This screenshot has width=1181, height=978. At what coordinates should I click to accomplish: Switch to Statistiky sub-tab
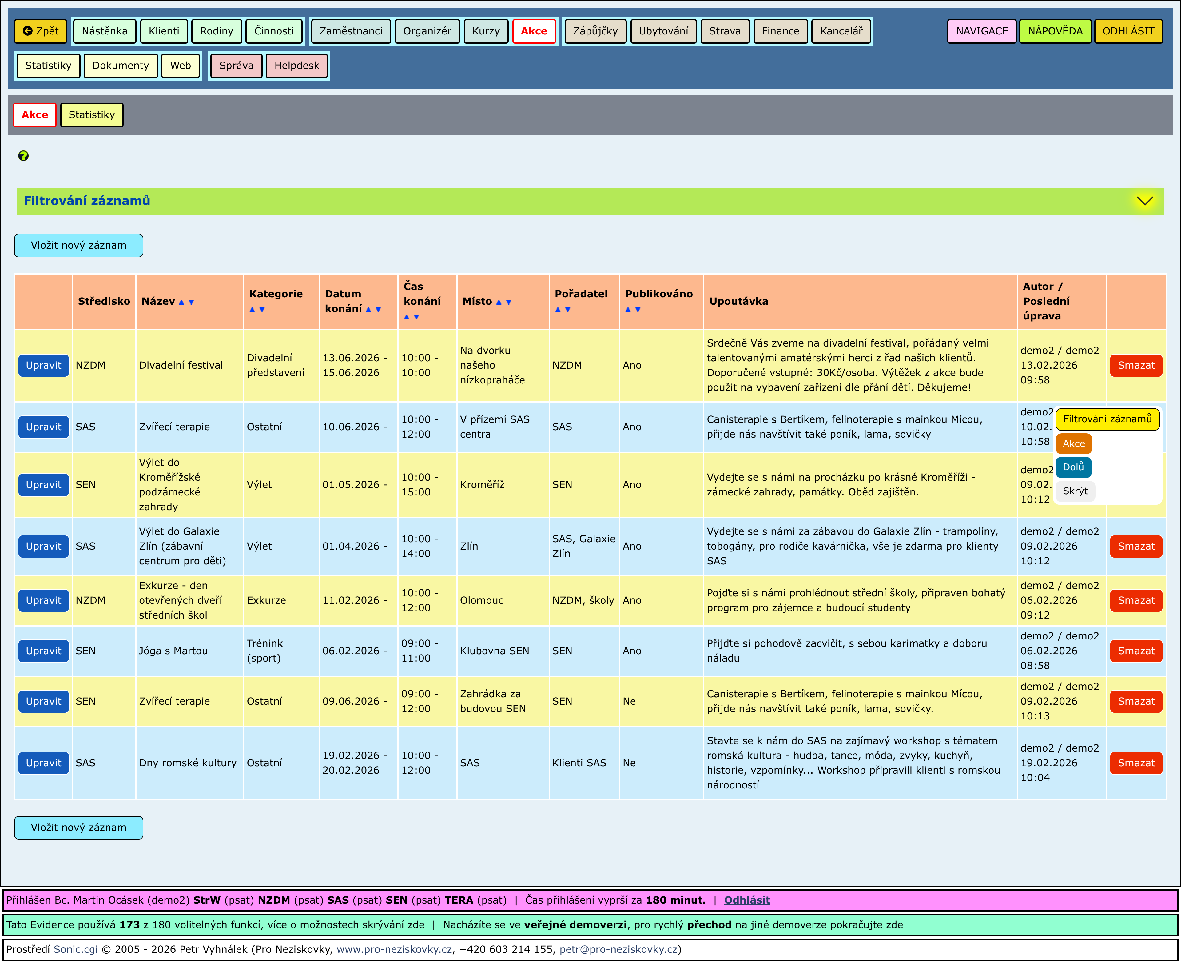tap(92, 115)
